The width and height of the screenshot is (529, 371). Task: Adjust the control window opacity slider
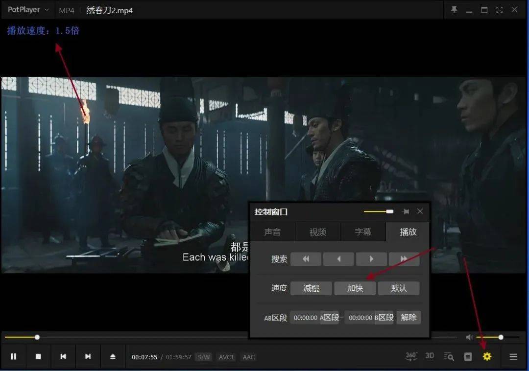(x=378, y=211)
